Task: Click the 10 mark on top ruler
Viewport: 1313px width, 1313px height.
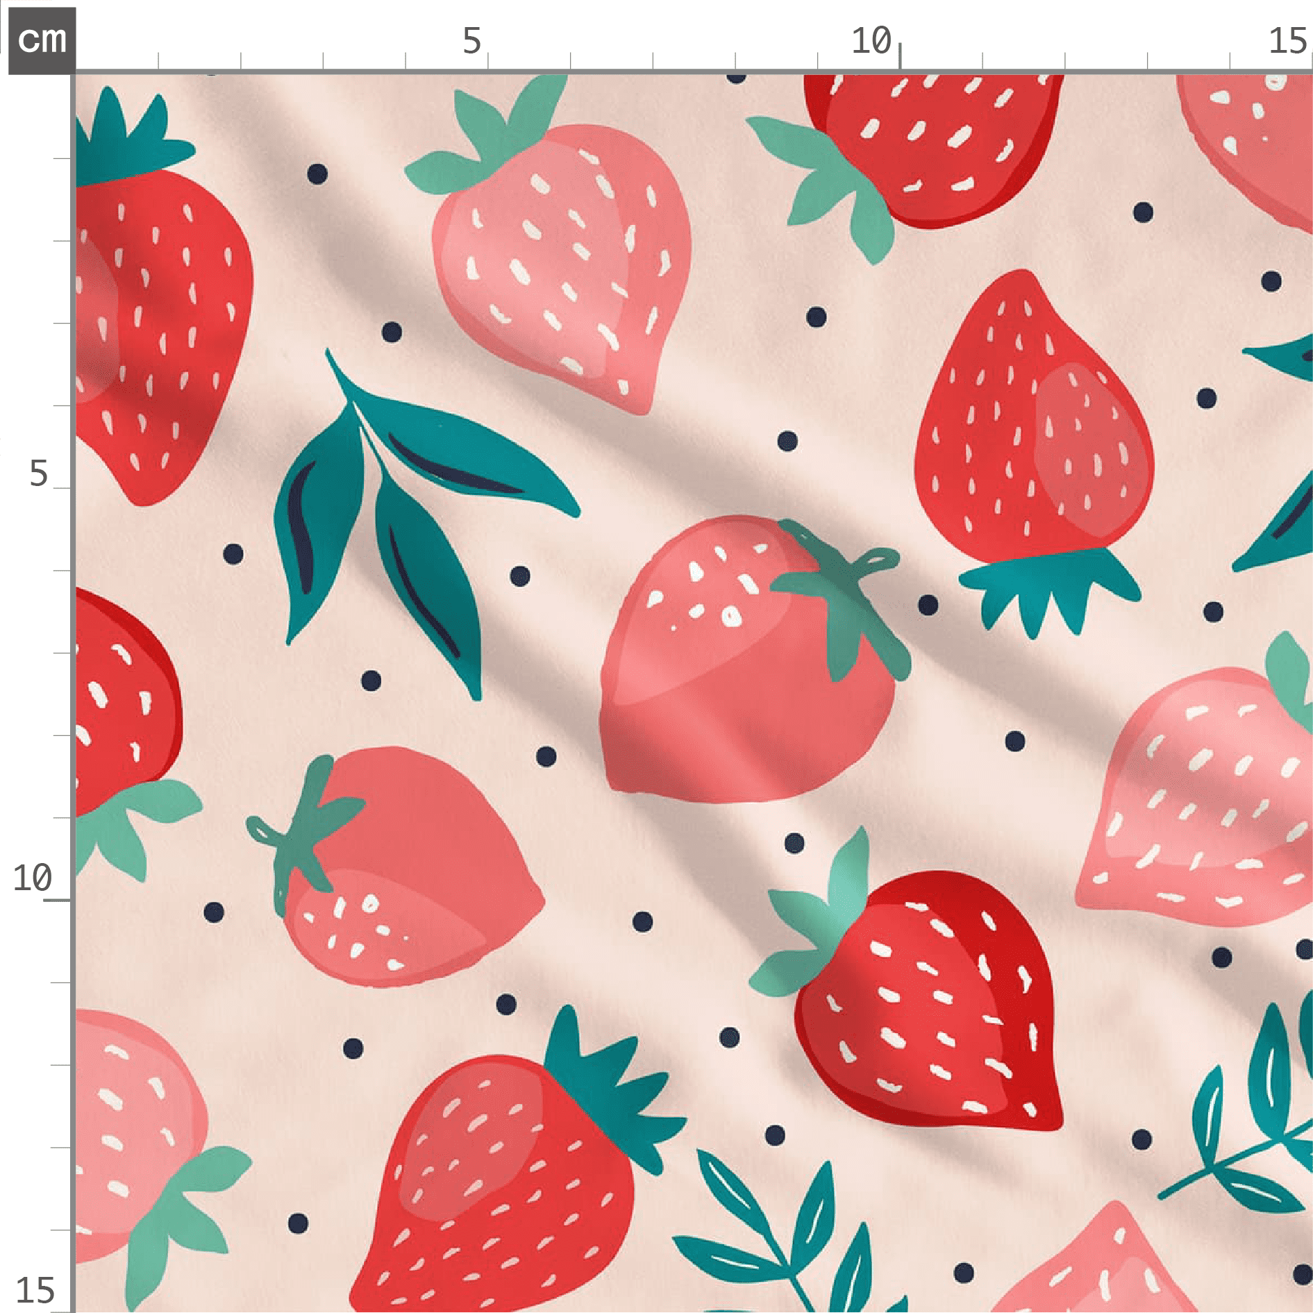Action: click(871, 41)
